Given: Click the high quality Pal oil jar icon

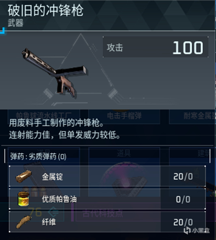Looking at the screenshot, I should 24,199.
